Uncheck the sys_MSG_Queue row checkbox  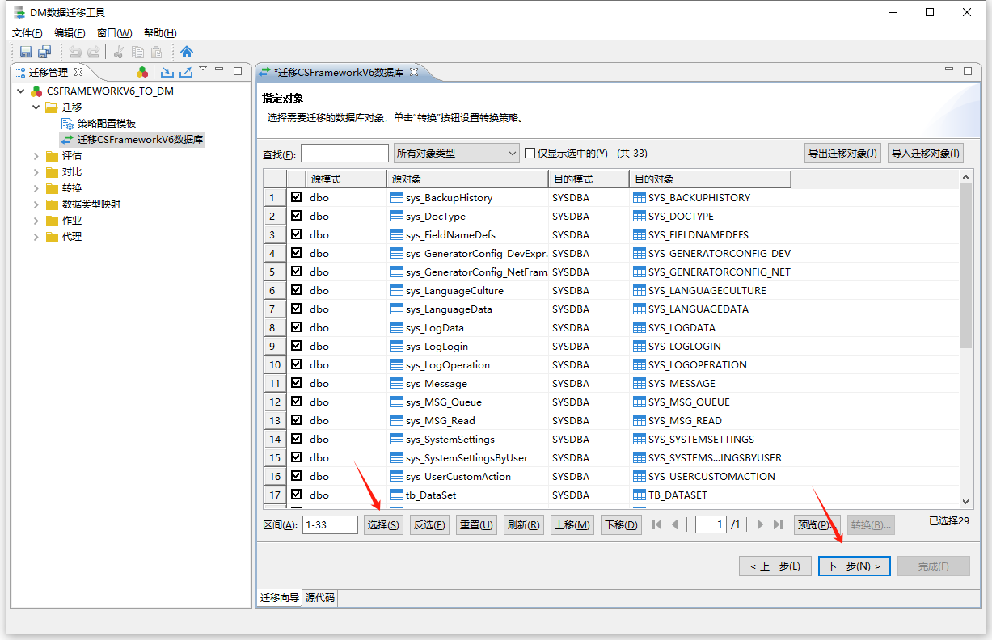pos(296,401)
